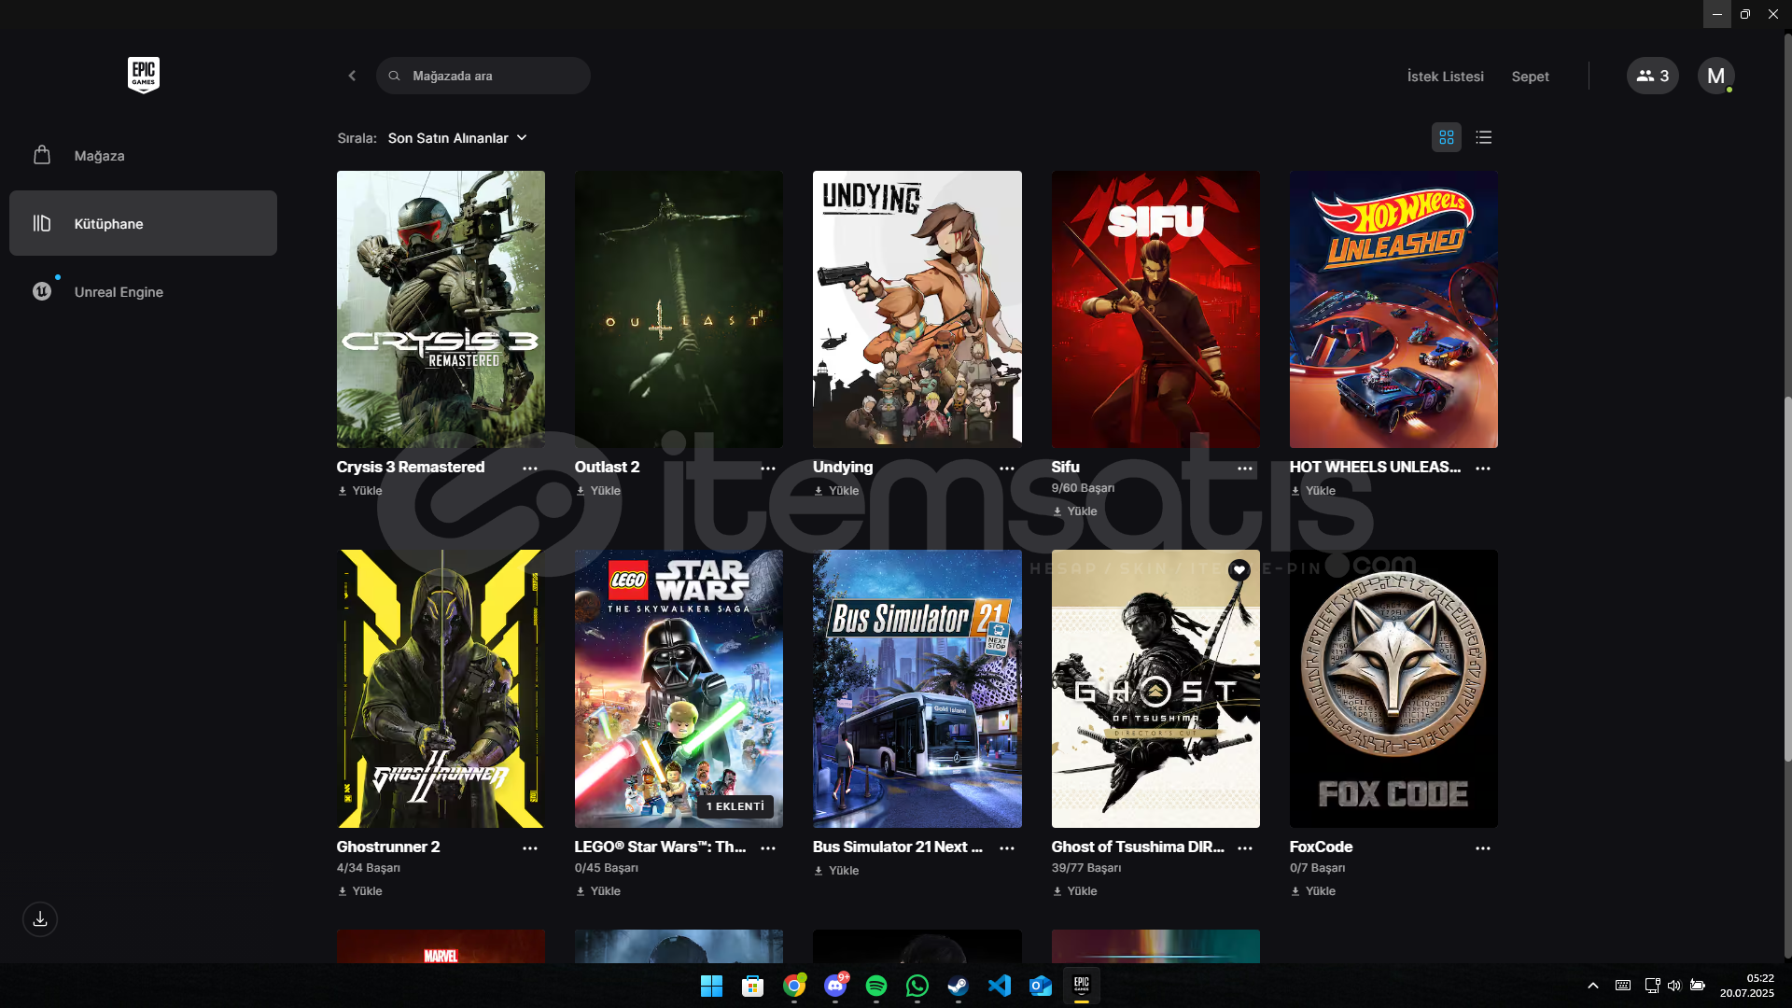This screenshot has width=1792, height=1008.
Task: Open WhatsApp from the taskbar
Action: tap(917, 986)
